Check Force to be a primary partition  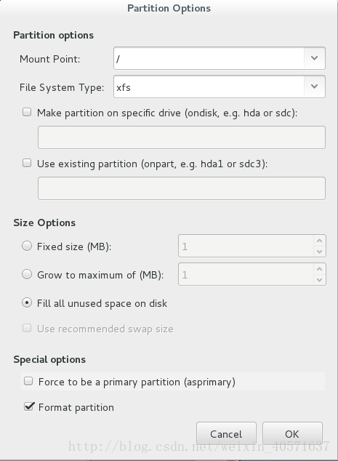(x=28, y=381)
